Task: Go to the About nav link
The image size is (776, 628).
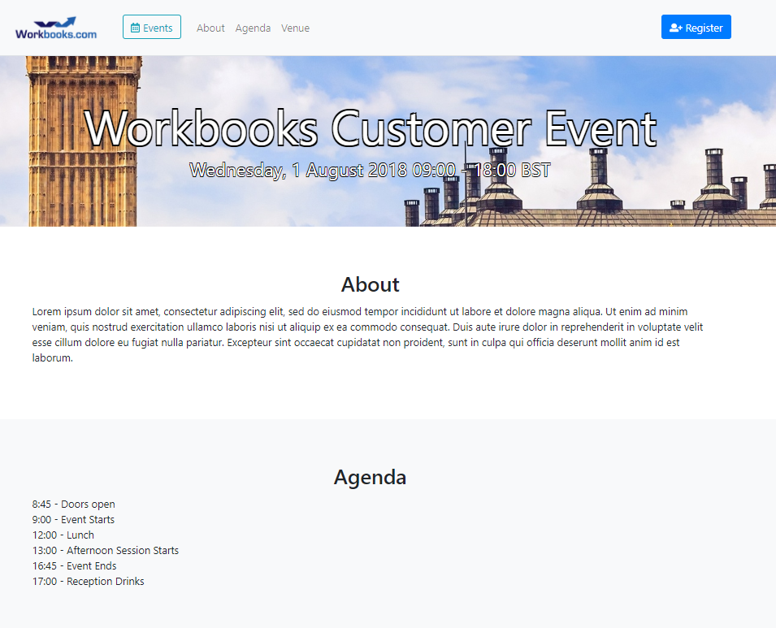Action: [x=210, y=28]
